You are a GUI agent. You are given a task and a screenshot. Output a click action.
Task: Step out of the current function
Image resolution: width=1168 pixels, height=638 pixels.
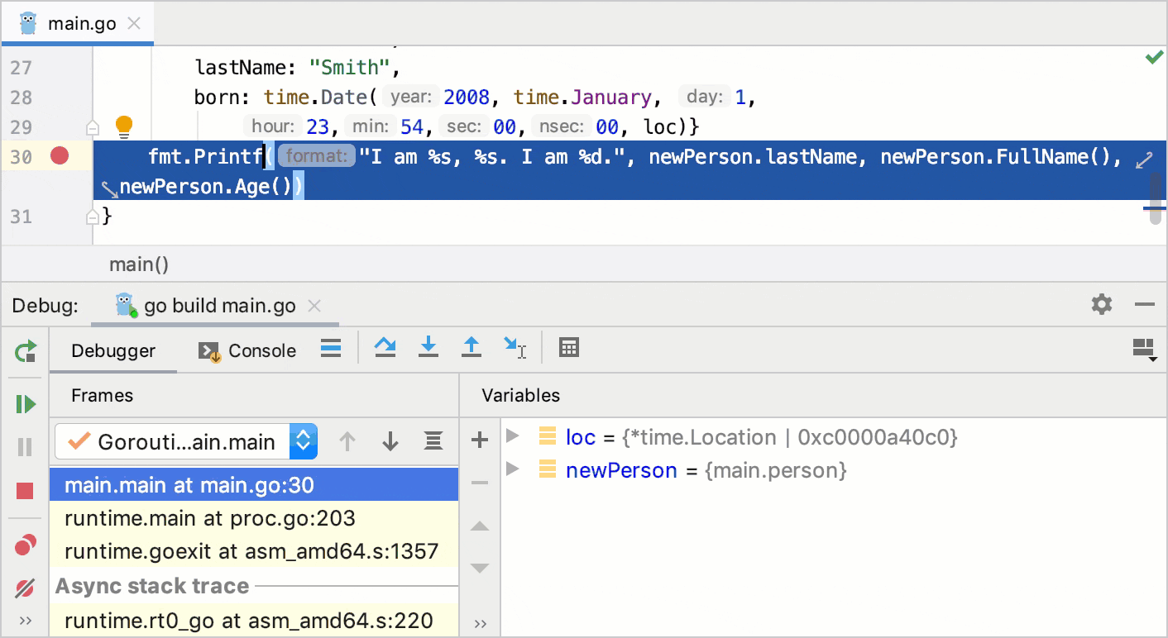tap(471, 347)
